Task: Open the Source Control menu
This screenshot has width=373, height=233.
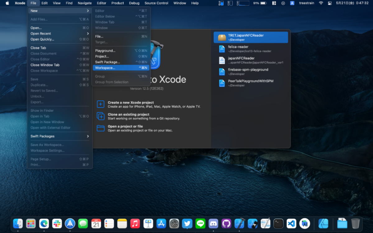Action: pos(156,3)
